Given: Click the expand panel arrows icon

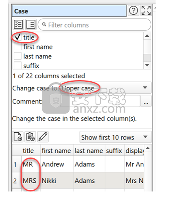Looking at the screenshot, I should pos(146,11).
